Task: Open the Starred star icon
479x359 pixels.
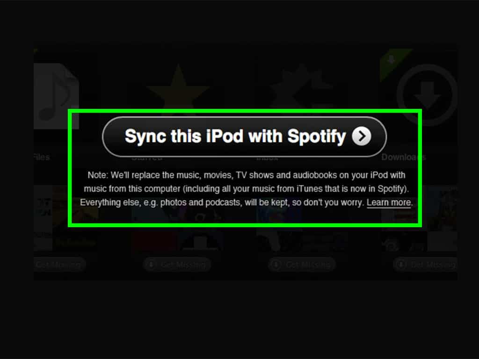Action: coord(178,87)
